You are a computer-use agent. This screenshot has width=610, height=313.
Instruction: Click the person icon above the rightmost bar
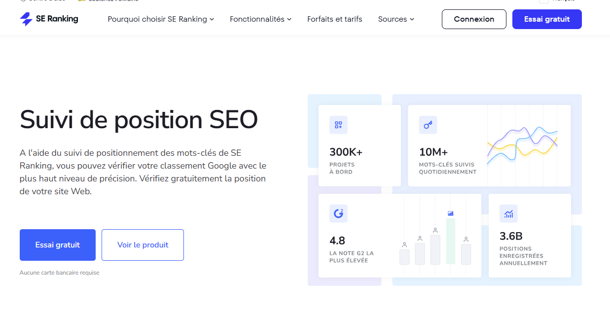tap(466, 239)
